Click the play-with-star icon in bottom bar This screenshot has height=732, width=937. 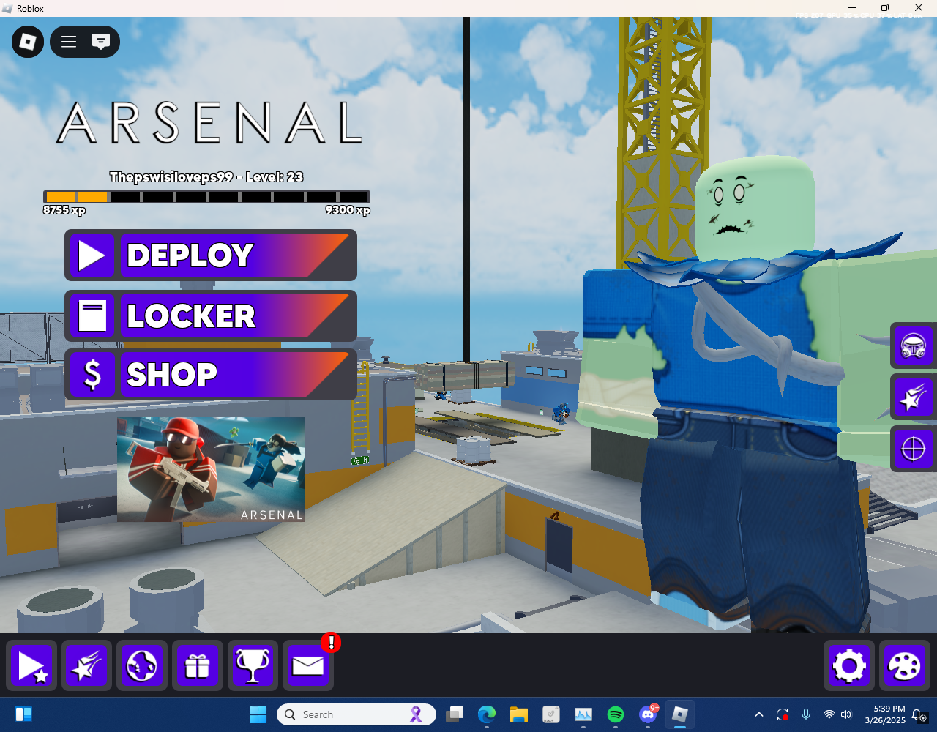[32, 665]
